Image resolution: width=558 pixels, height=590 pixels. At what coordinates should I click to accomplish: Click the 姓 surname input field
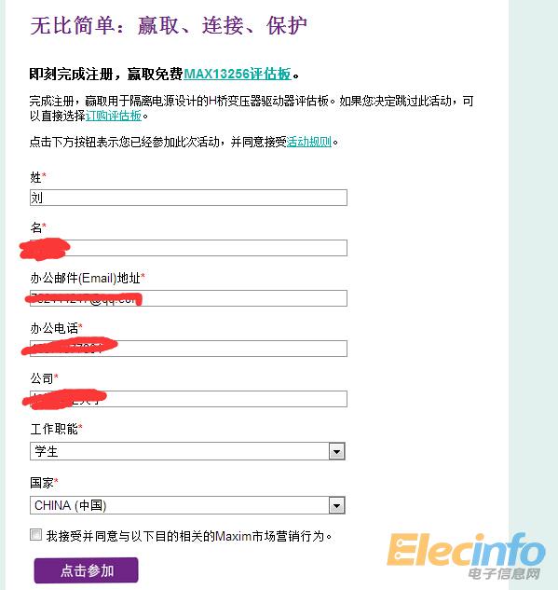188,198
